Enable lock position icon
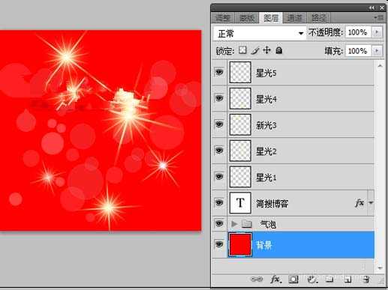The height and width of the screenshot is (290, 388). click(x=267, y=50)
